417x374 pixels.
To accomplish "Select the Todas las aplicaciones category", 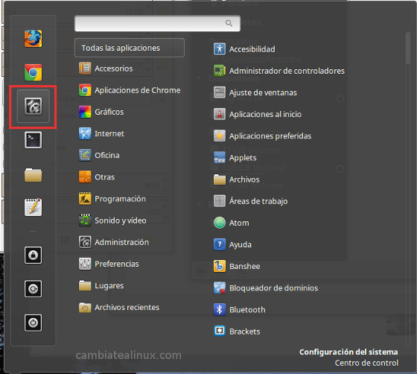I will pyautogui.click(x=130, y=48).
